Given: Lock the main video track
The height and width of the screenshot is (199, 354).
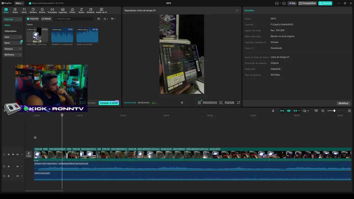Looking at the screenshot, I should [9, 155].
